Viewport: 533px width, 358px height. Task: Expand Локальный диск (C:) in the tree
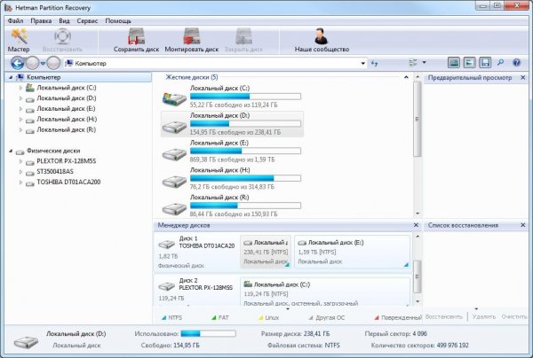pos(20,88)
